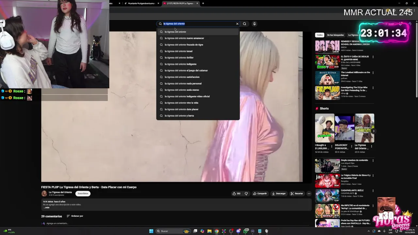Viewport: 418px width, 235px height.
Task: Open the '$10,000,000' Investigating video thumbnail
Action: 327,93
